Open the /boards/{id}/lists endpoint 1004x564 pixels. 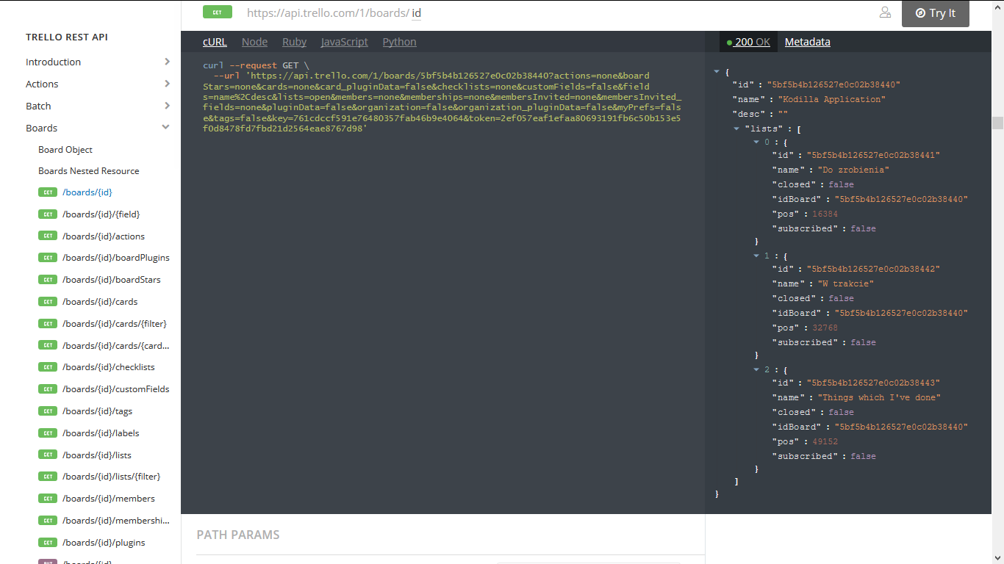point(97,455)
